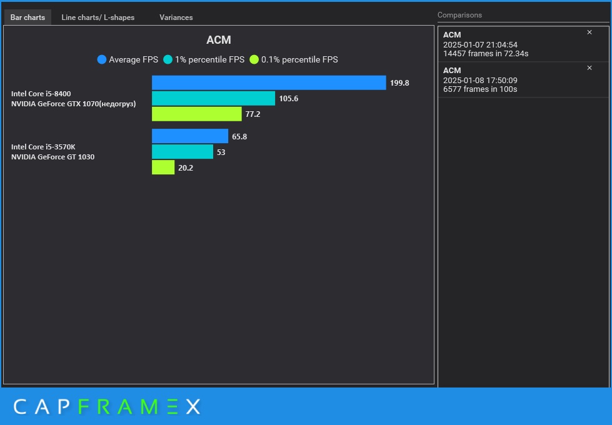
Task: Open the Line charts/ L-shapes tab
Action: (98, 17)
